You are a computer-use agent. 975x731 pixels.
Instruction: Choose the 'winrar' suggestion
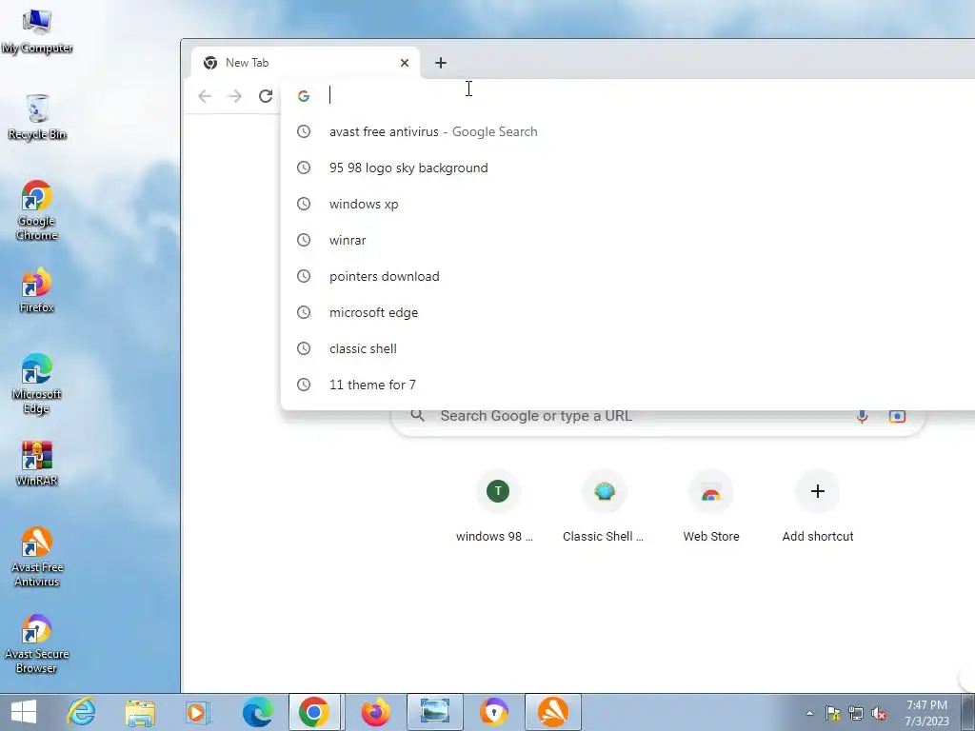628,240
